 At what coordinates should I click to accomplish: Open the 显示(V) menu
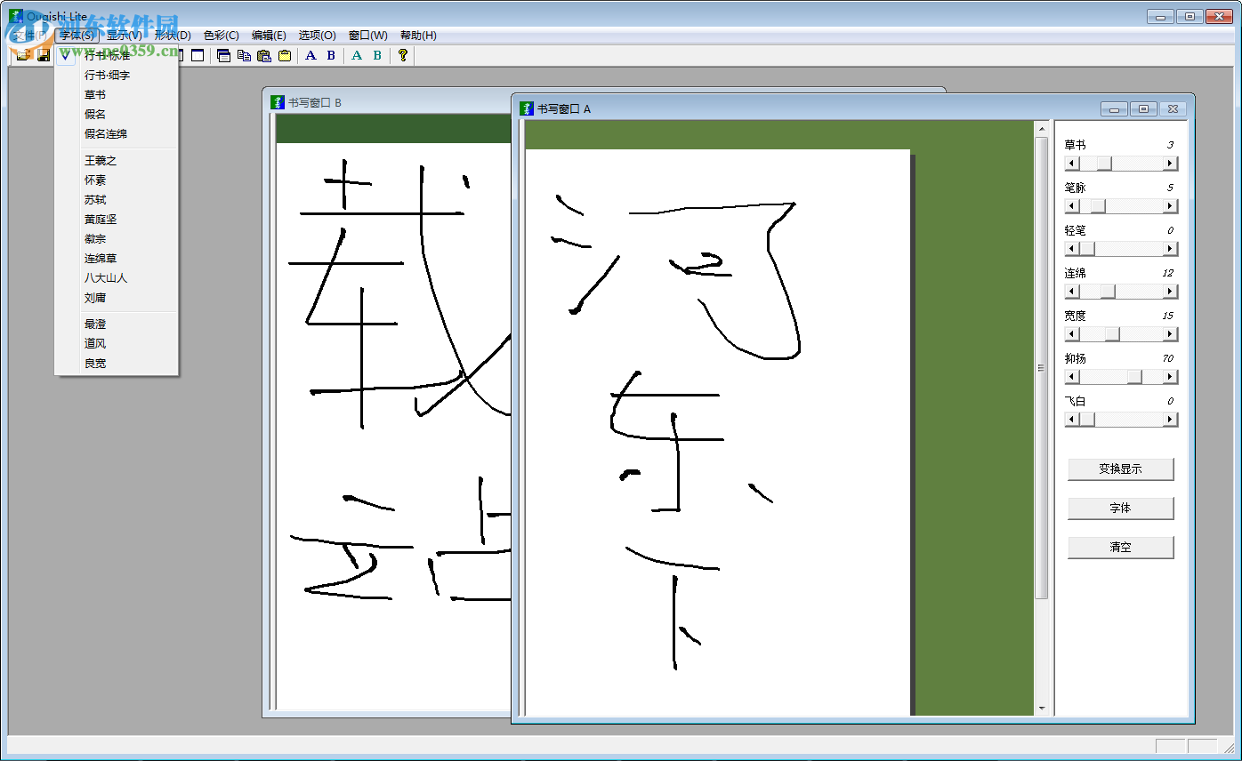pos(122,36)
